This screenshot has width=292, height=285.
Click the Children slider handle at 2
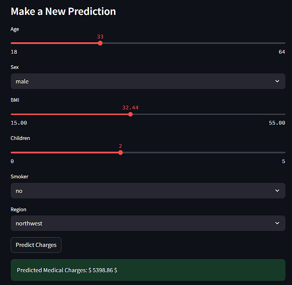click(x=120, y=152)
